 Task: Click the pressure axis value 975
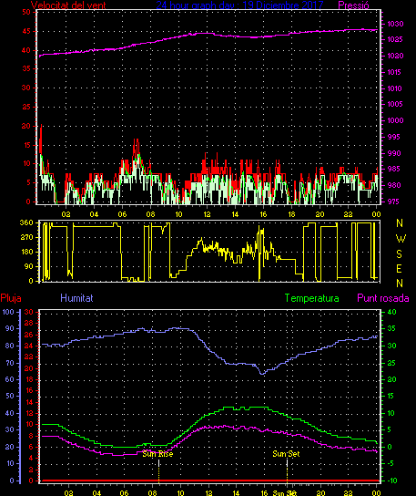[x=393, y=201]
